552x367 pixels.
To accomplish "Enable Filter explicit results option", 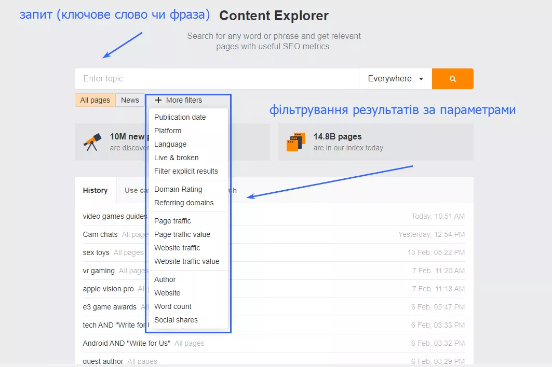I will [x=186, y=171].
